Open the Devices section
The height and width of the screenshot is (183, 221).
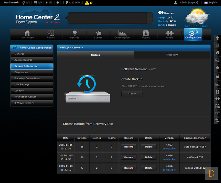click(x=75, y=34)
